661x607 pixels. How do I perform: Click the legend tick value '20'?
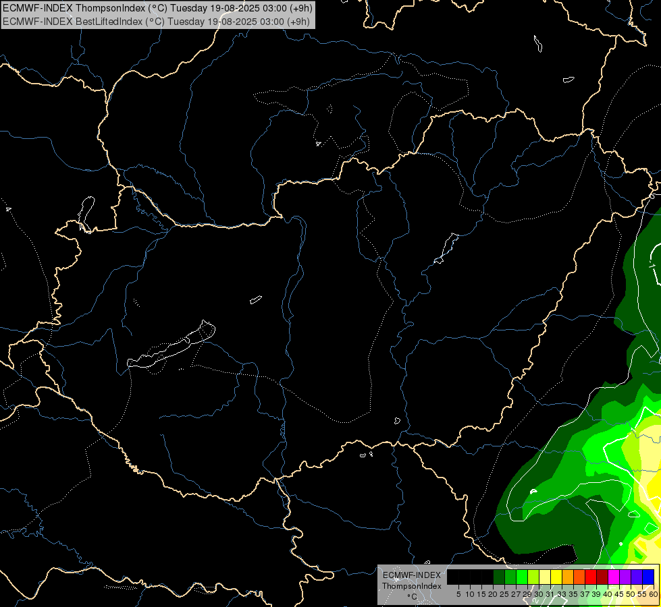pos(493,594)
